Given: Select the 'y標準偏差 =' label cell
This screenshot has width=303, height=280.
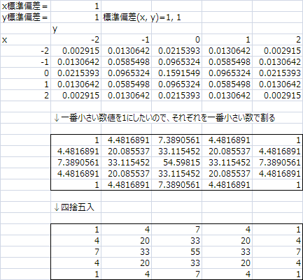Looking at the screenshot, I should click(25, 17).
